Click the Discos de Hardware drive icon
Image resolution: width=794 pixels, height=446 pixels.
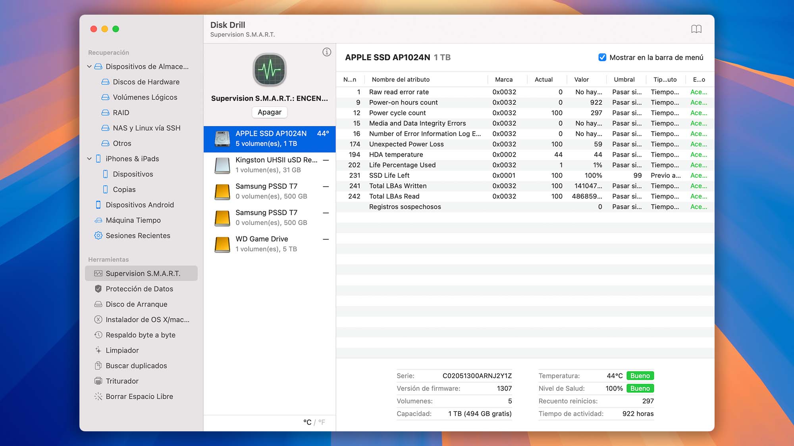click(x=105, y=82)
